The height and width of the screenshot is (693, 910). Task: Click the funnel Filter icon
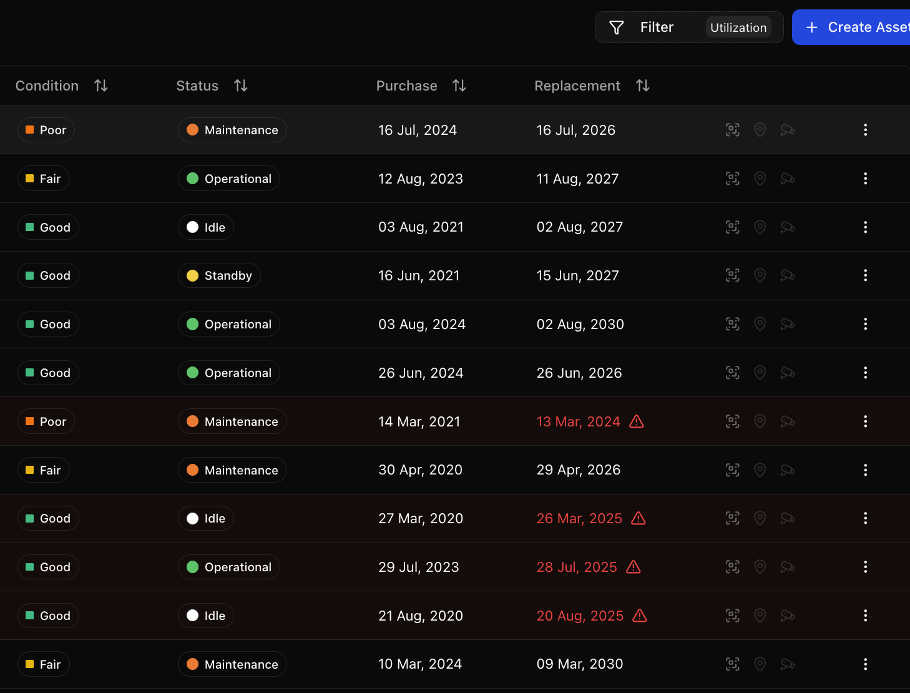click(616, 27)
